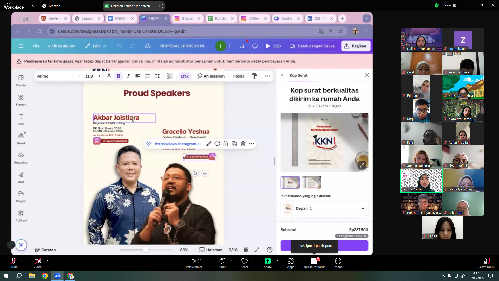Open the Alat tools panel
The width and height of the screenshot is (499, 281).
tap(21, 177)
